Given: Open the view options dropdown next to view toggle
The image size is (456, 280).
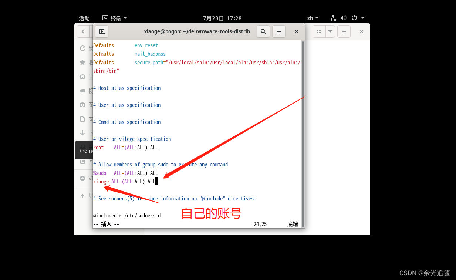Looking at the screenshot, I should 330,31.
